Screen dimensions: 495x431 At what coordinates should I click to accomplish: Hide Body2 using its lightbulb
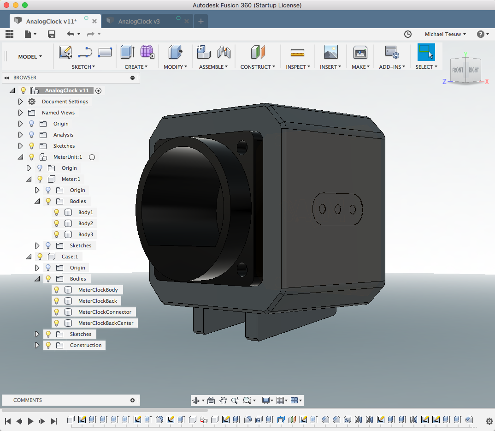coord(57,223)
